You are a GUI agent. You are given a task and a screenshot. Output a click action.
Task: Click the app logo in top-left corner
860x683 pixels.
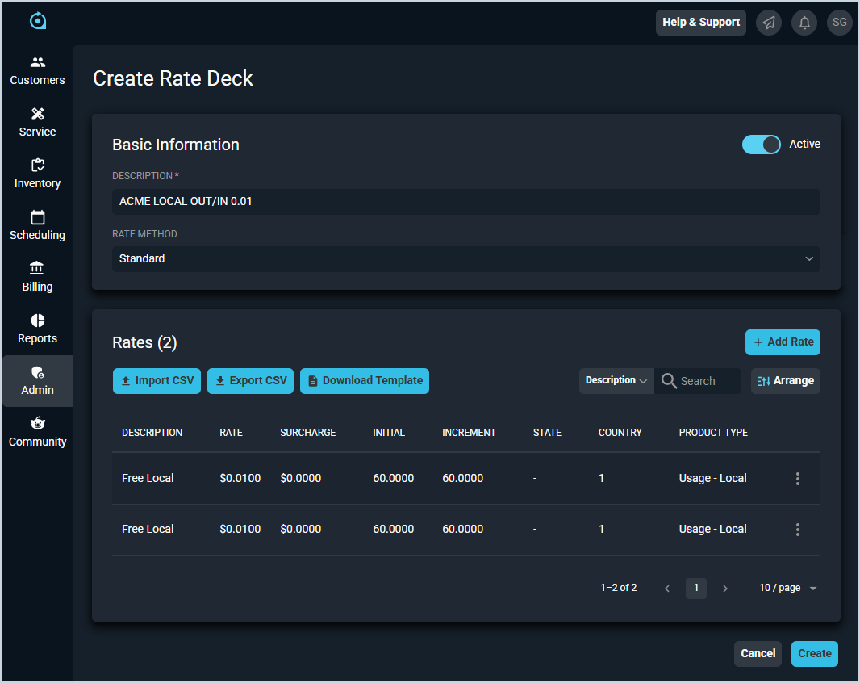tap(37, 21)
